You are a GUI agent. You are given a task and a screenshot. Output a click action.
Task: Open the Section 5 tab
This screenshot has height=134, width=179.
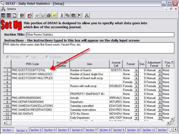63,130
